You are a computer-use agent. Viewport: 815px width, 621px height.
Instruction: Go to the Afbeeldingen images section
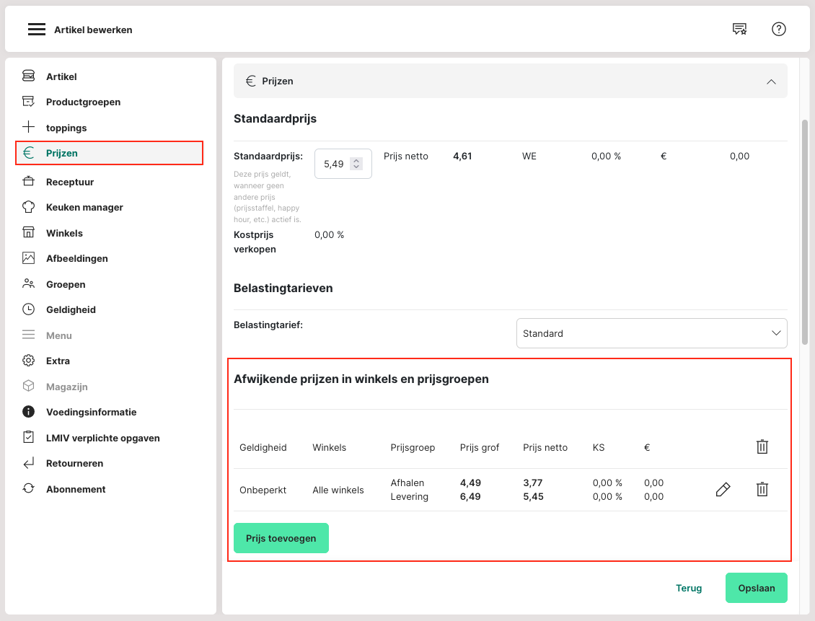tap(76, 259)
